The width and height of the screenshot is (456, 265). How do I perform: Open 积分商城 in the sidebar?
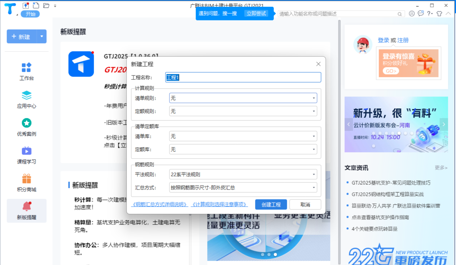click(x=27, y=183)
